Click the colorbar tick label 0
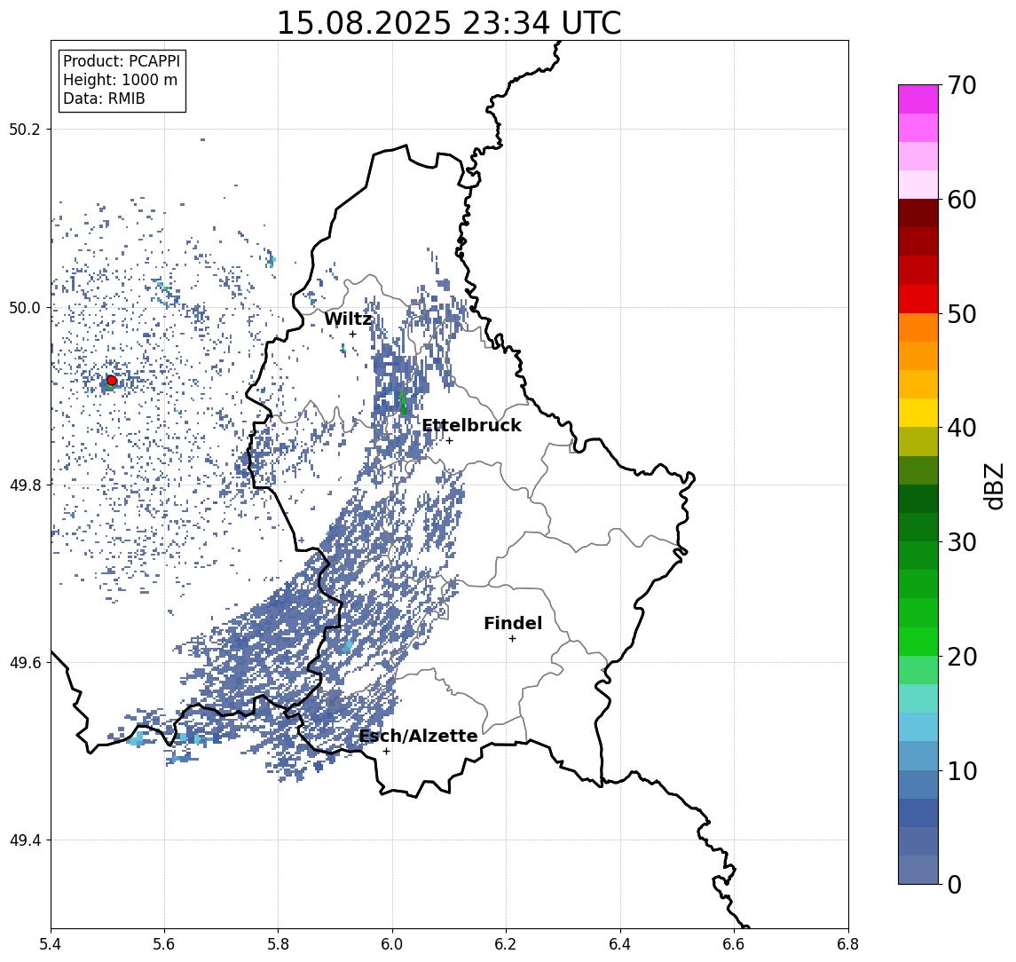The width and height of the screenshot is (1016, 962). 955,884
